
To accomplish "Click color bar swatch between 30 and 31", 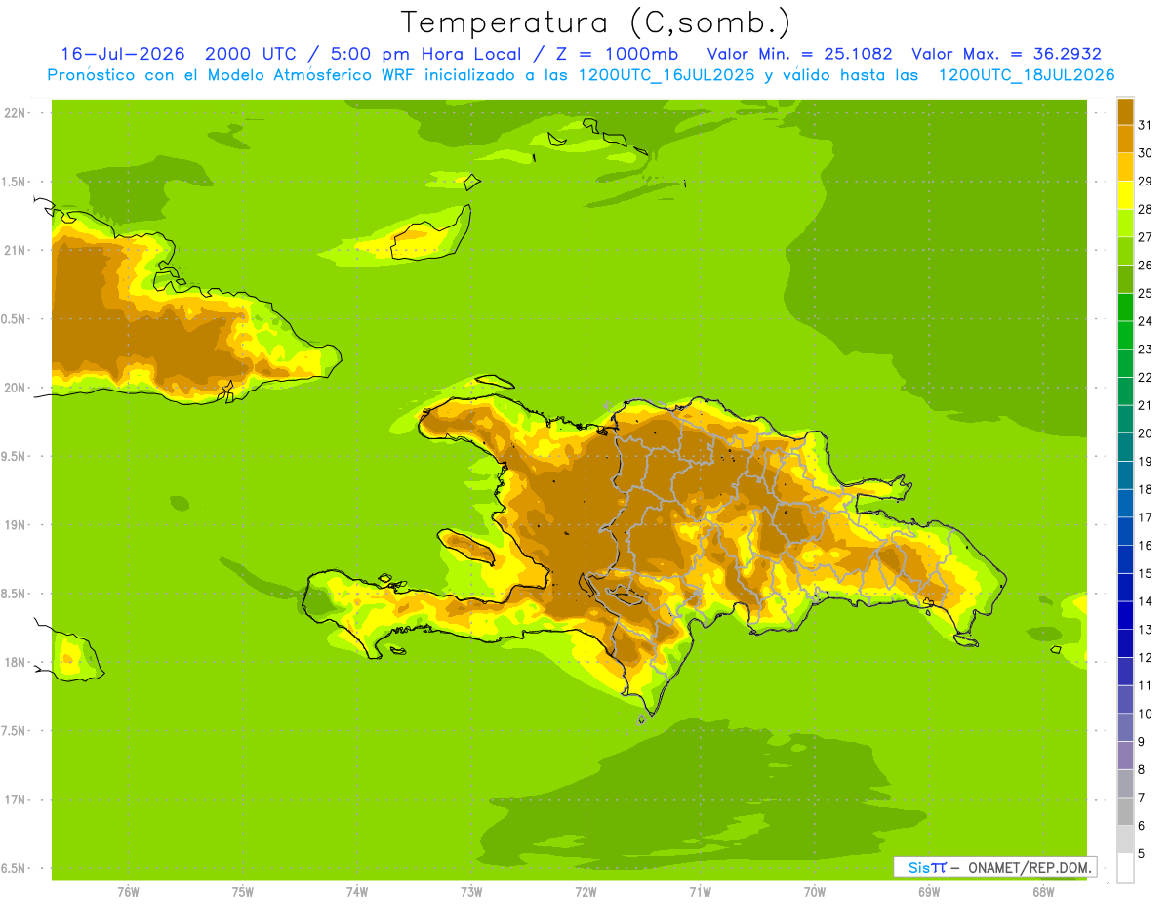I will (x=1125, y=139).
